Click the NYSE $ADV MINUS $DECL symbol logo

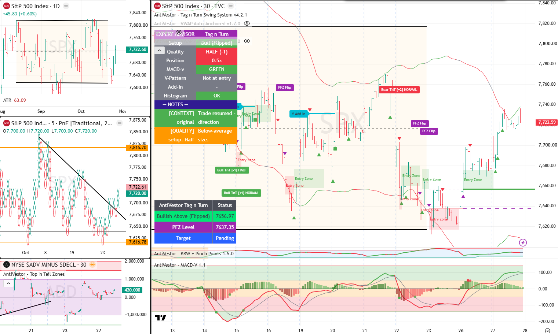7,264
